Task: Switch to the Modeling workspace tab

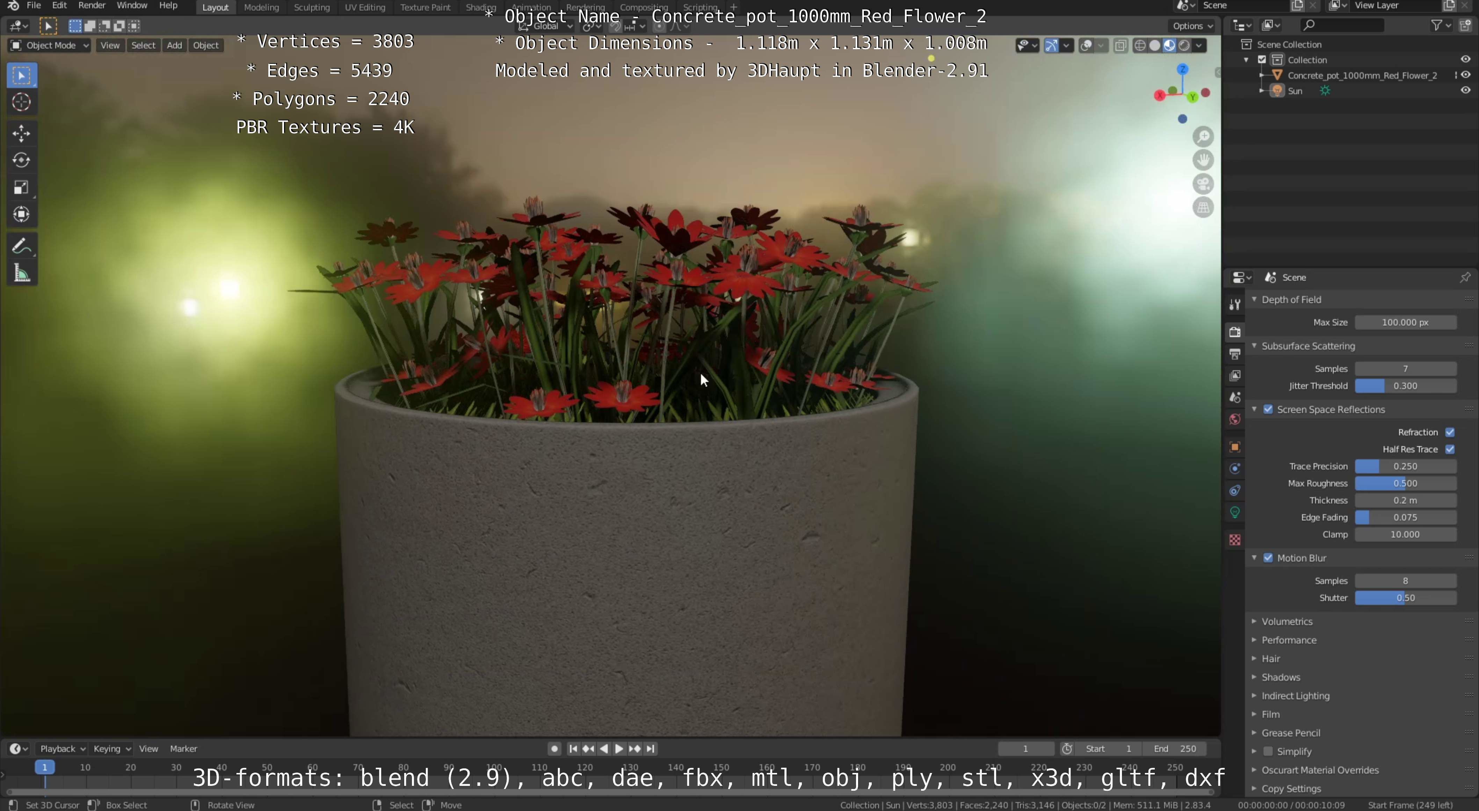Action: pos(261,7)
